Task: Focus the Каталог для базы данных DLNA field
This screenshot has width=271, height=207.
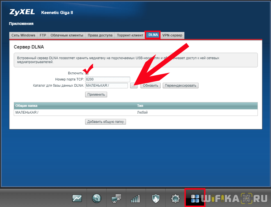Action: [x=107, y=86]
